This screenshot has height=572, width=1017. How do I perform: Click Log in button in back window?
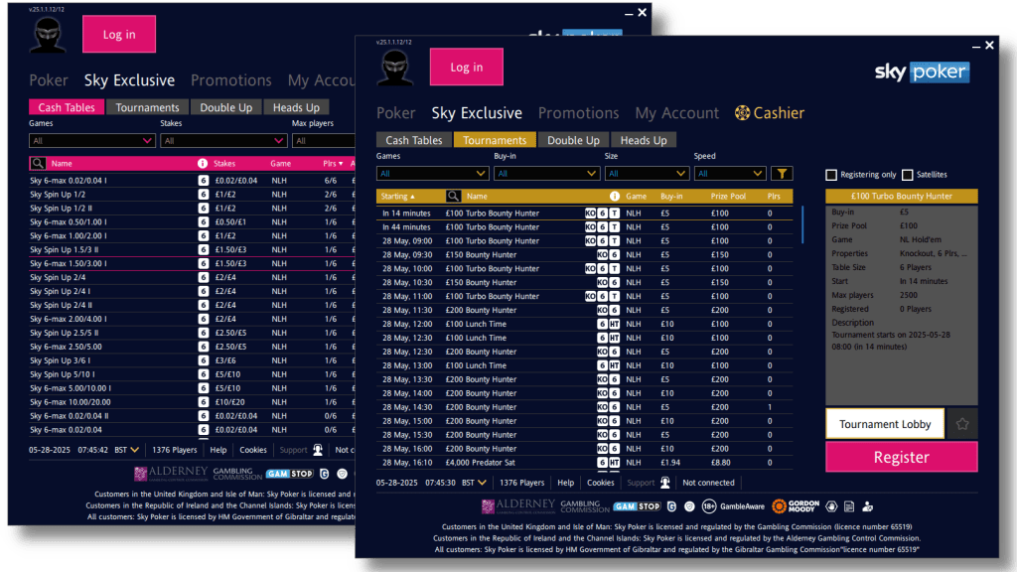pyautogui.click(x=119, y=34)
